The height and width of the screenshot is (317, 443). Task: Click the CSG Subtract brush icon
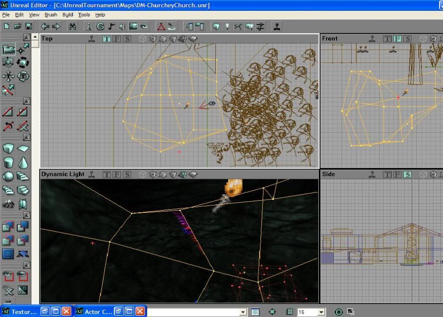pyautogui.click(x=23, y=226)
